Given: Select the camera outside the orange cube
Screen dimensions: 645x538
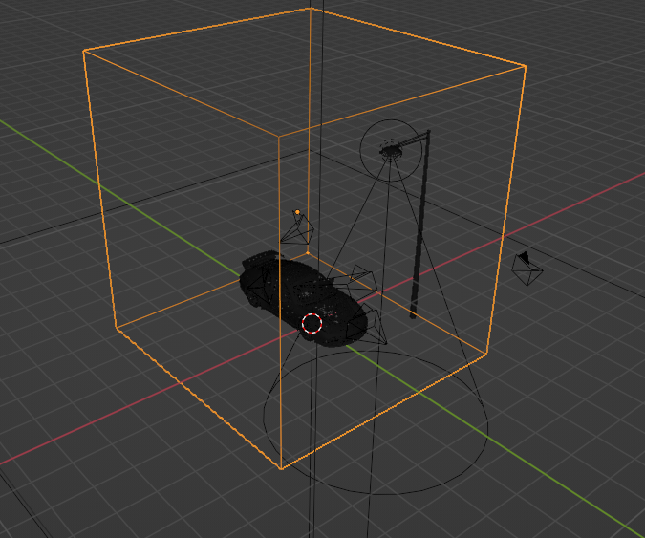Looking at the screenshot, I should (527, 269).
